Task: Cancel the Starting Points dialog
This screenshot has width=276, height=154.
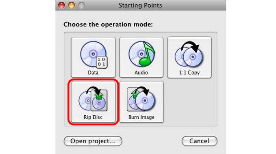Action: pos(199,141)
